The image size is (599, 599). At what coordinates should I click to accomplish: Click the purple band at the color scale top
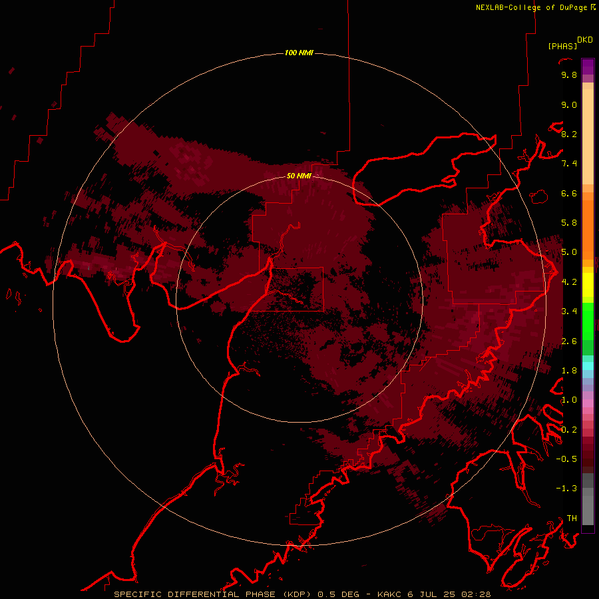588,67
